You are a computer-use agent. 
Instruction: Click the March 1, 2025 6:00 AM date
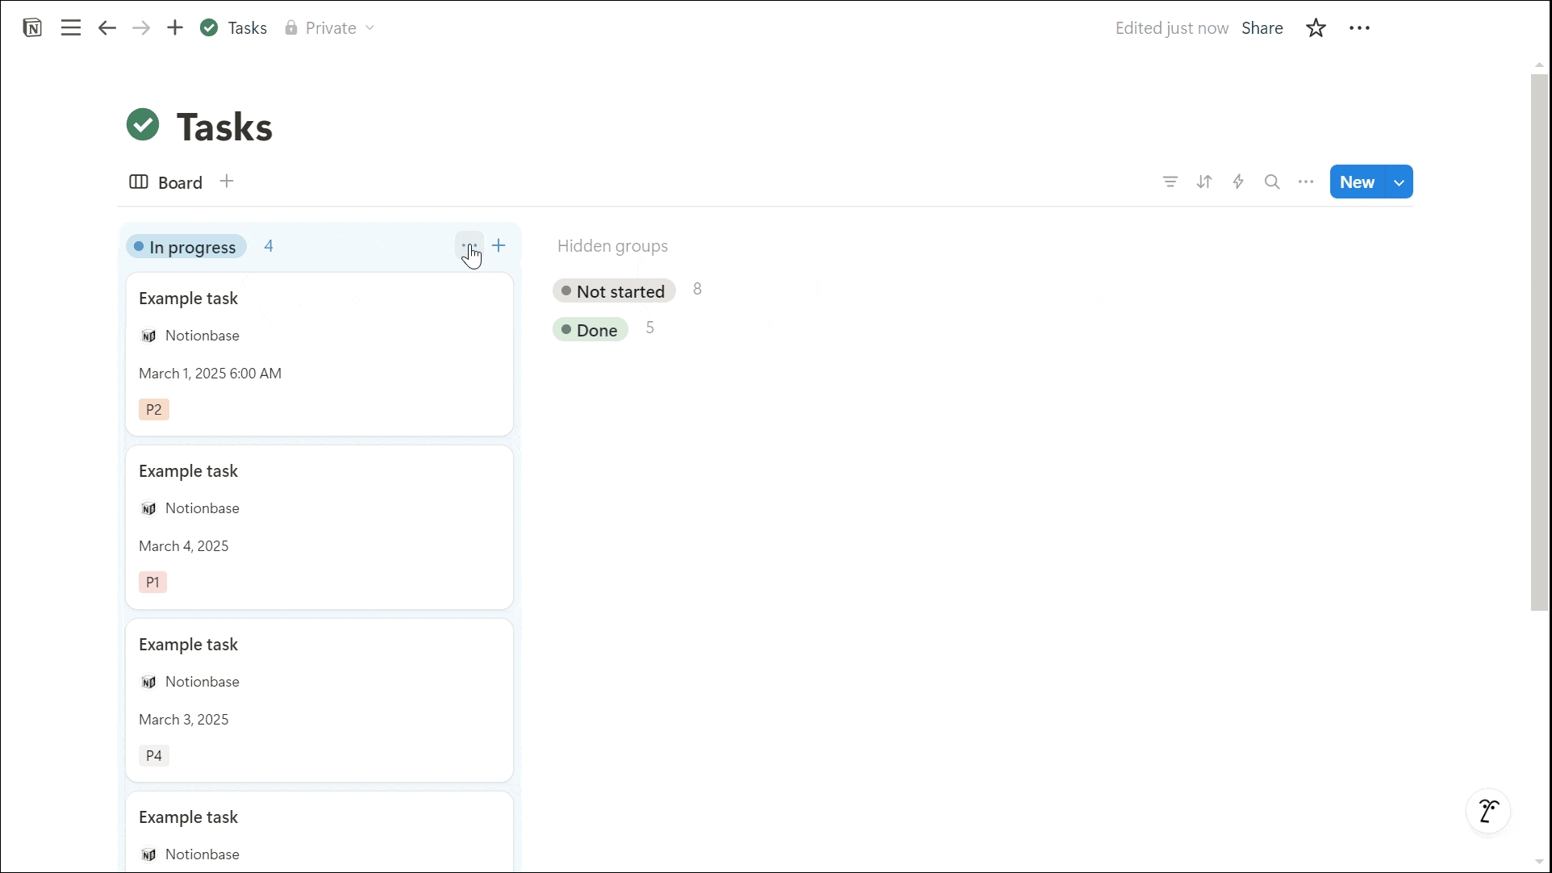click(210, 374)
